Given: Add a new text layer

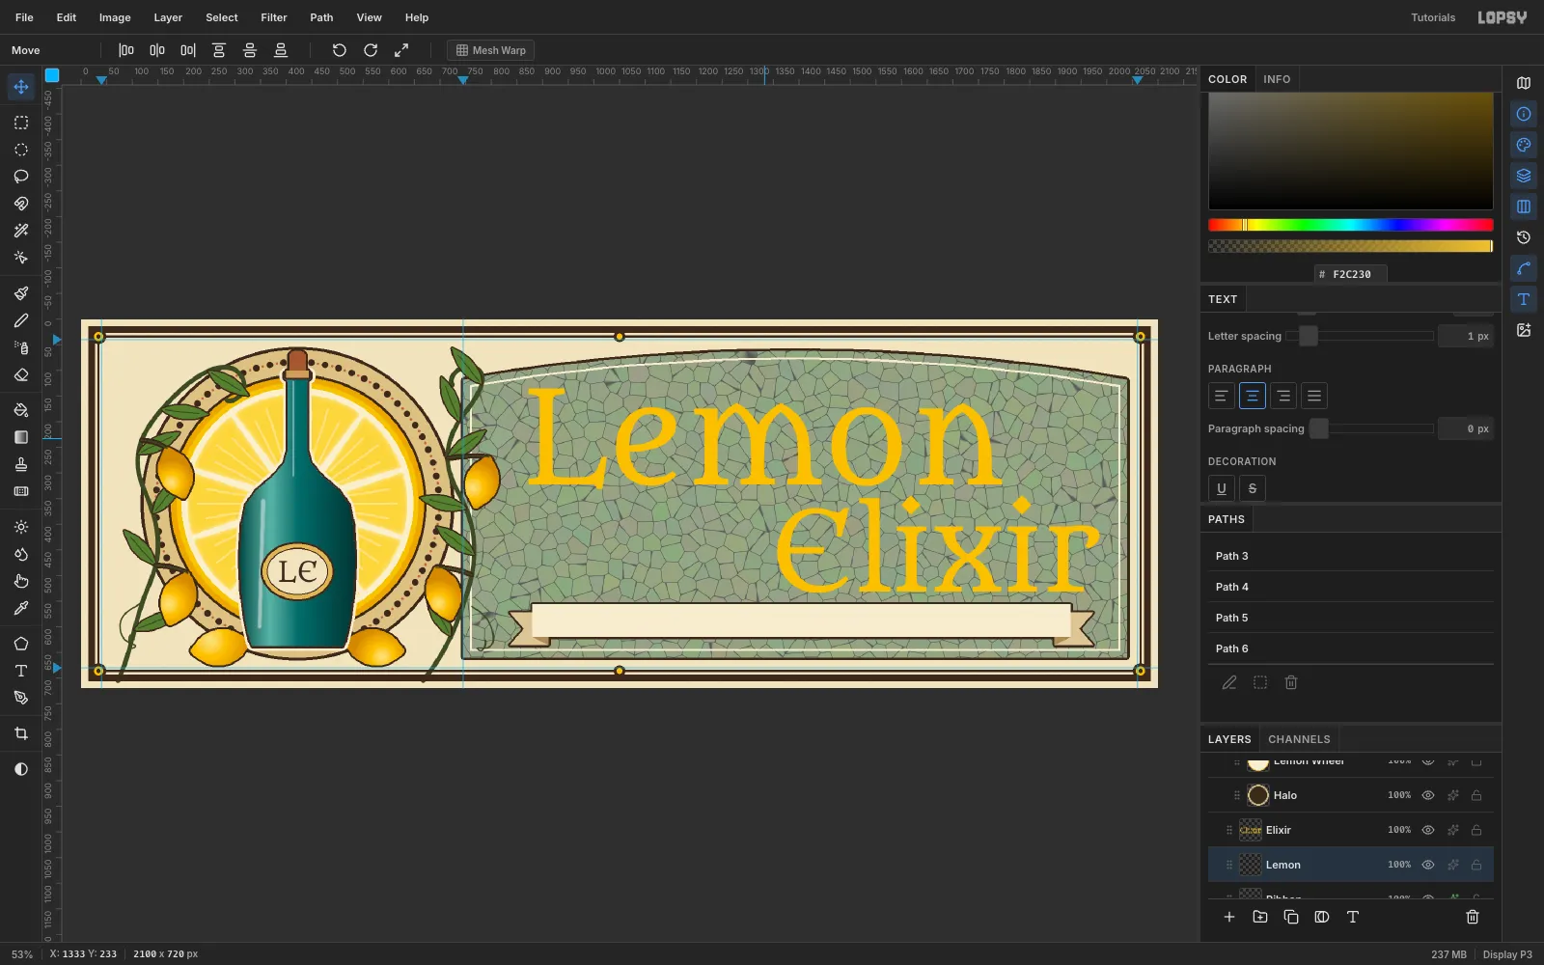Looking at the screenshot, I should (x=1353, y=917).
